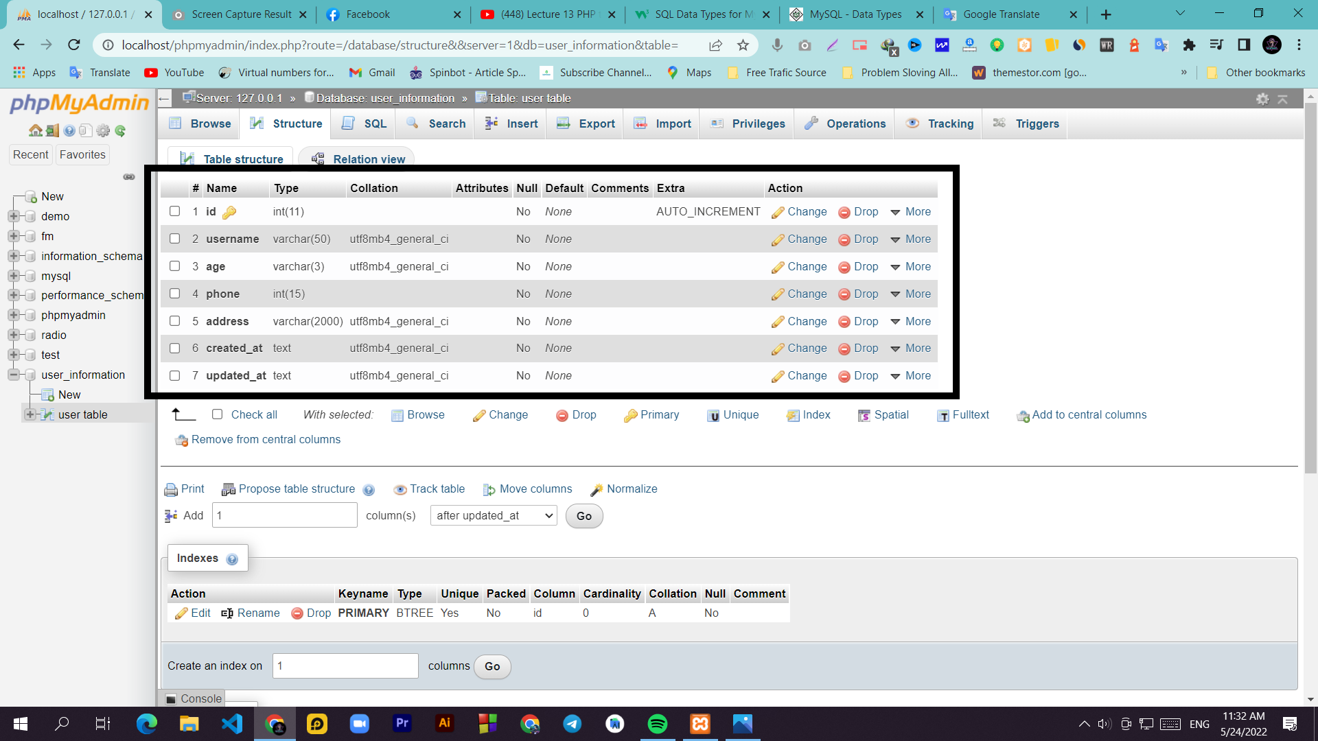Enable the Check all checkbox
1318x741 pixels.
coord(218,414)
